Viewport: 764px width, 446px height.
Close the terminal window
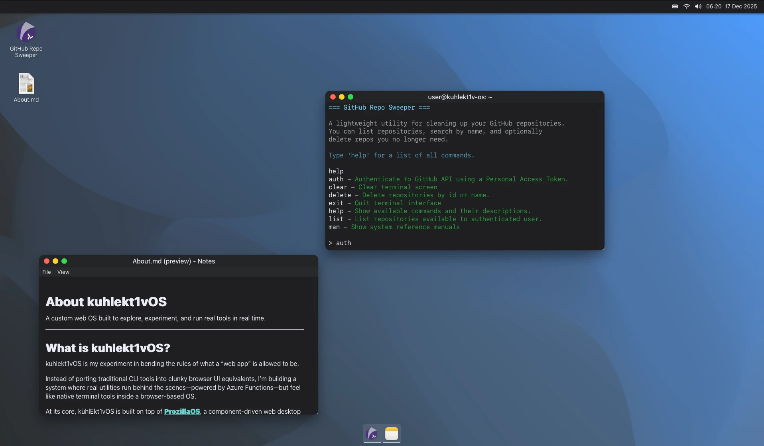coord(333,97)
